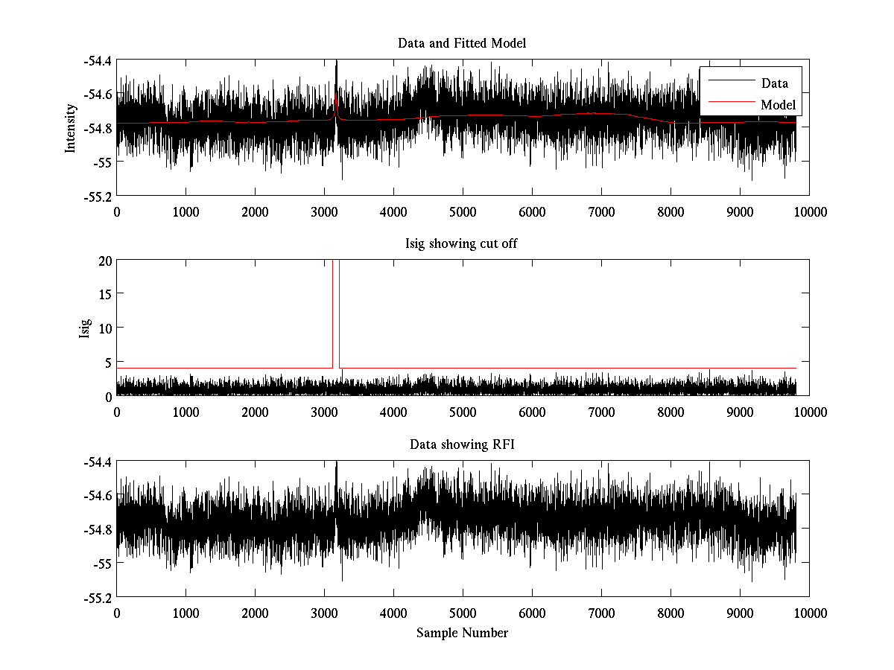
Task: Select the Isig y-axis label
Action: tap(84, 328)
